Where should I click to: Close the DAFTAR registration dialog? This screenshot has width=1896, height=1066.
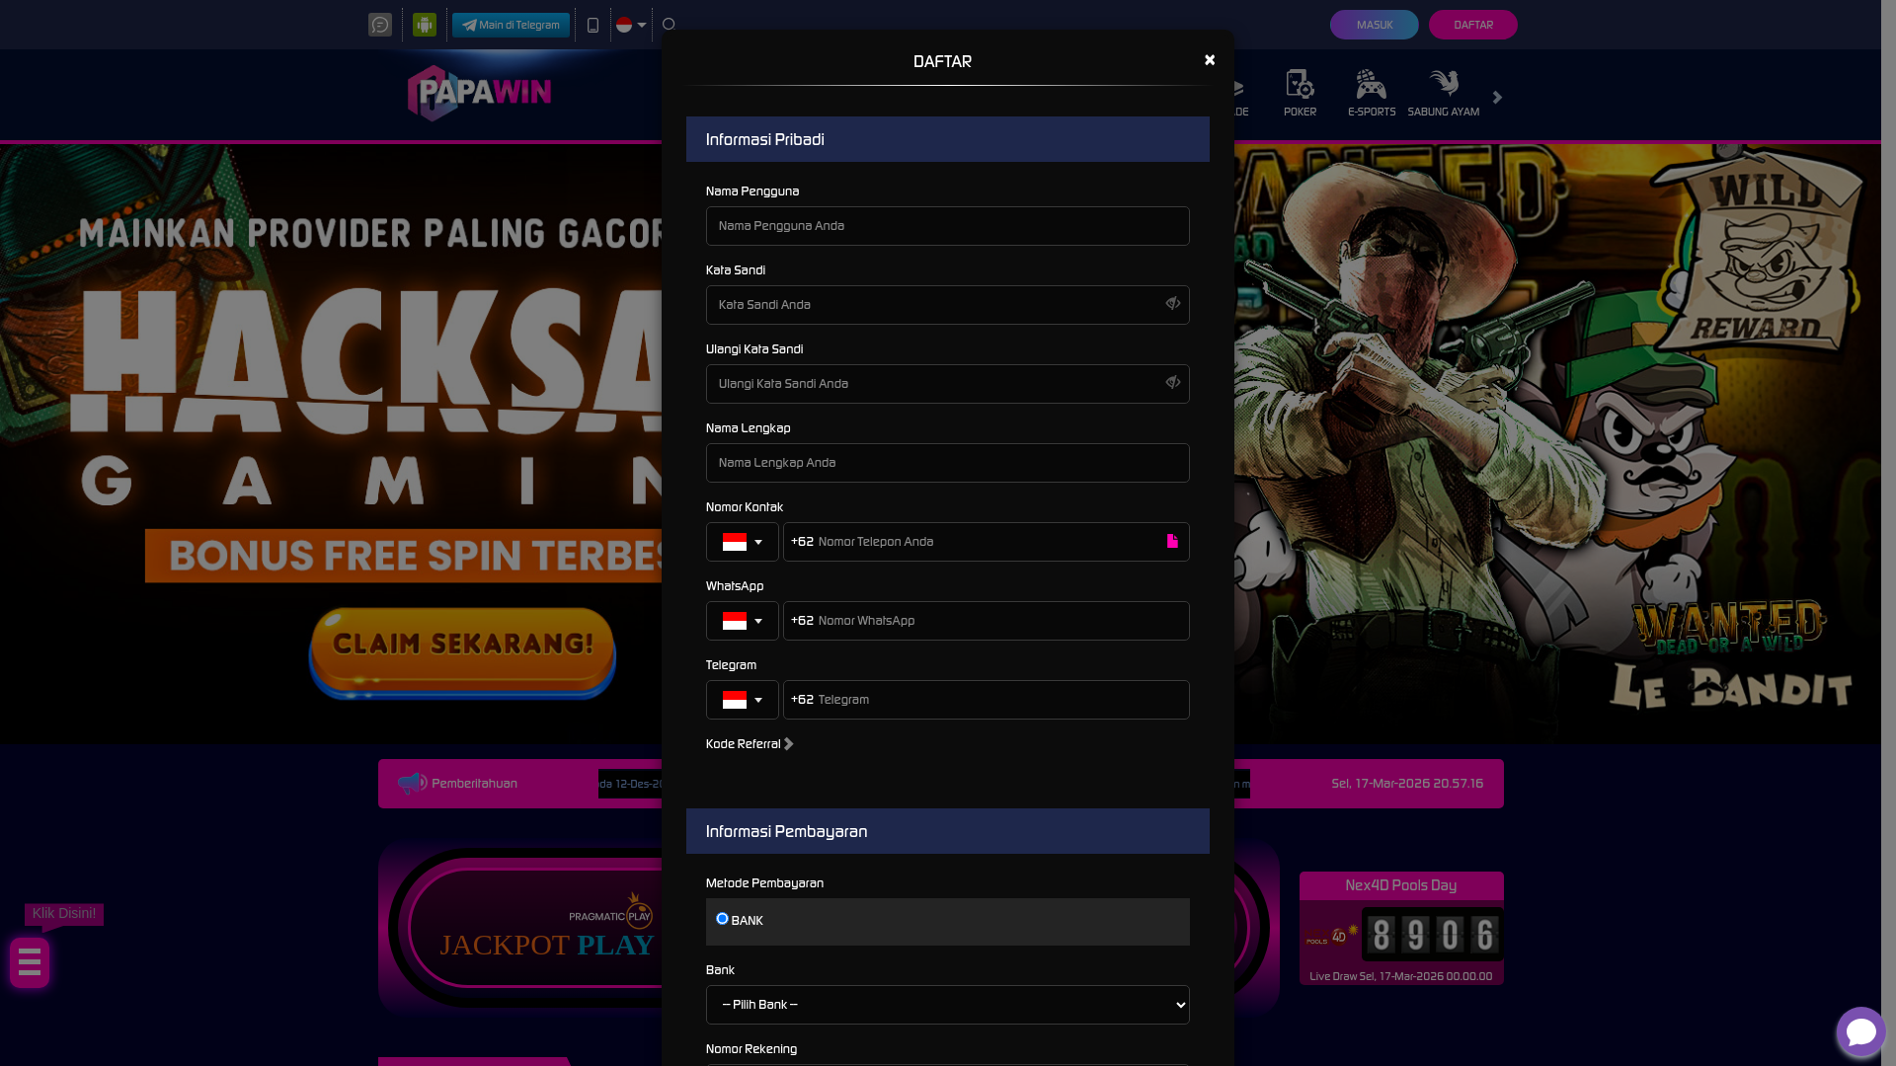click(1210, 60)
